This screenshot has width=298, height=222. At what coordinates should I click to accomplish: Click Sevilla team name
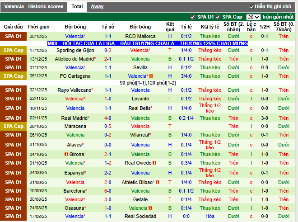(140, 67)
